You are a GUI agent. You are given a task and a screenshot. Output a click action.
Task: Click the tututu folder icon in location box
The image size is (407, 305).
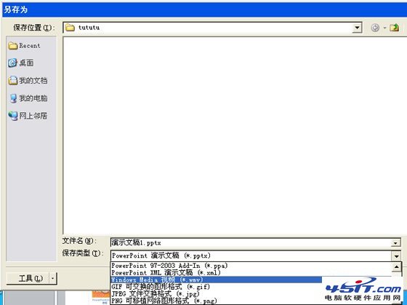point(70,28)
